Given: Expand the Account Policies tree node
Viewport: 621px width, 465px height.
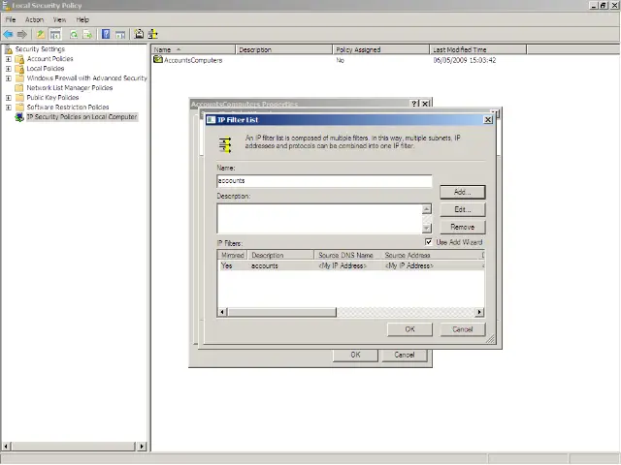Looking at the screenshot, I should tap(9, 59).
